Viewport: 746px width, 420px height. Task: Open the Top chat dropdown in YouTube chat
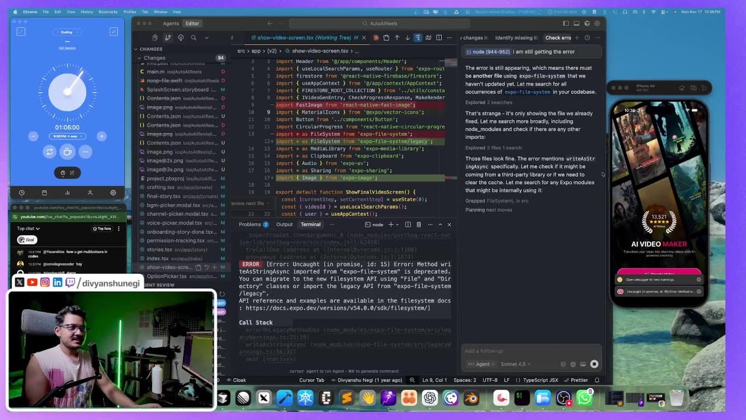coord(28,229)
